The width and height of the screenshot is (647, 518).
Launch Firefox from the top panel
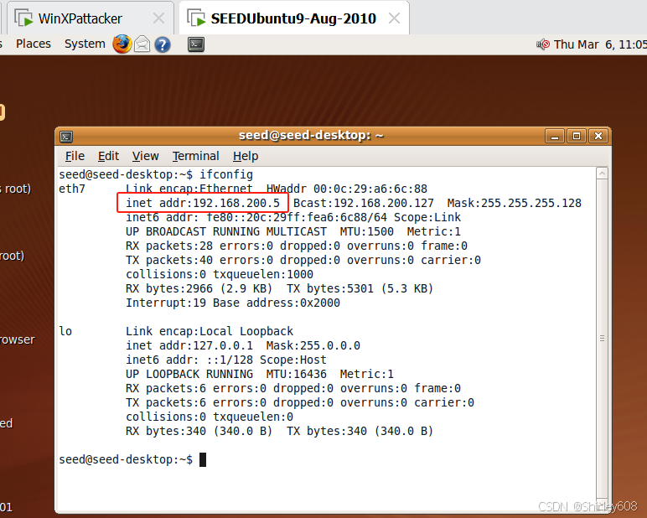coord(122,44)
